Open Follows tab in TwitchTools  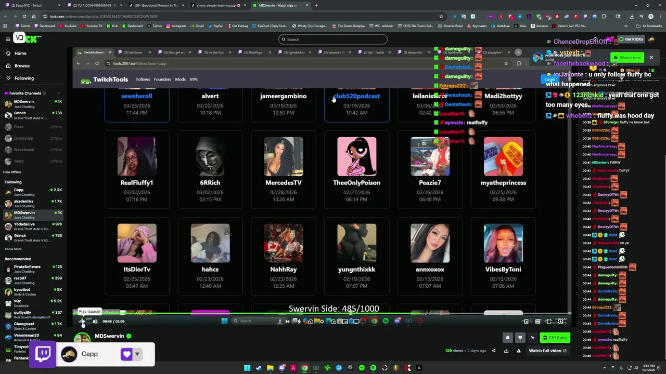[143, 79]
